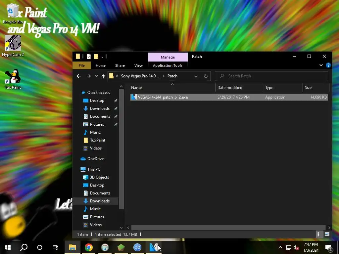Show hidden system tray icons

[280, 247]
